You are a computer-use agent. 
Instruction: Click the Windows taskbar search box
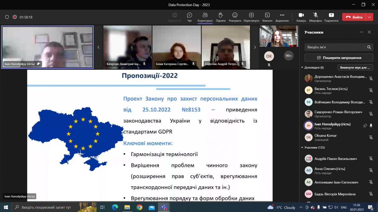tap(54, 207)
